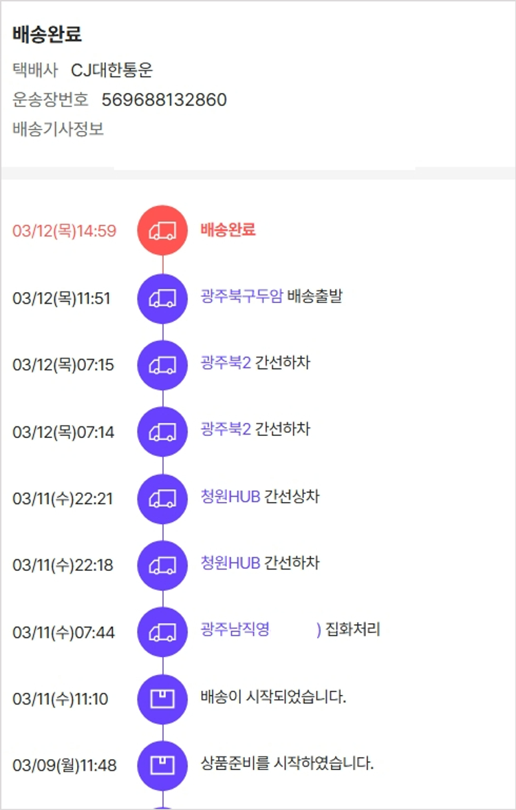
Task: Click the truck icon beside 청원HUB 간선상차
Action: (x=162, y=499)
